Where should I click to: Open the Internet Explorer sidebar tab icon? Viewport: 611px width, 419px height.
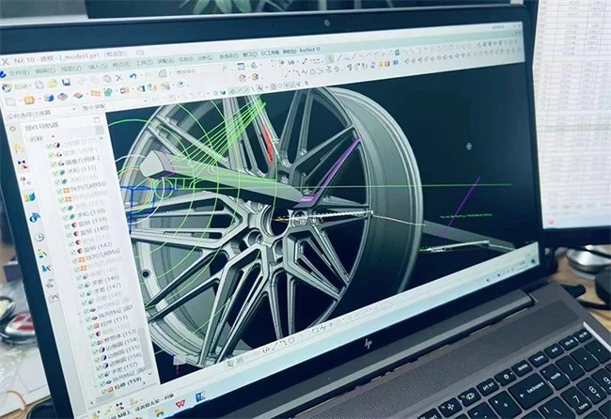(x=34, y=218)
